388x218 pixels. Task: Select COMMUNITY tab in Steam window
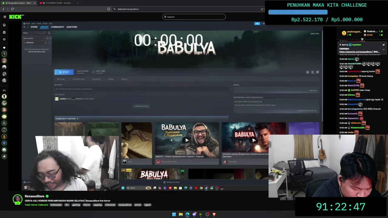[58, 27]
